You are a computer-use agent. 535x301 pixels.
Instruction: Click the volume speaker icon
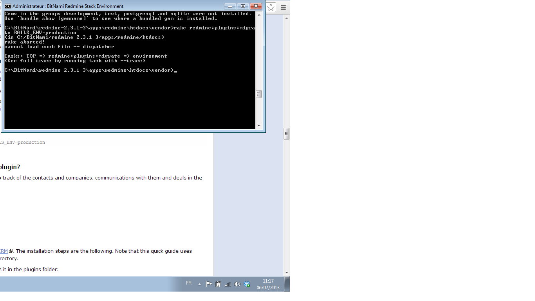click(237, 284)
